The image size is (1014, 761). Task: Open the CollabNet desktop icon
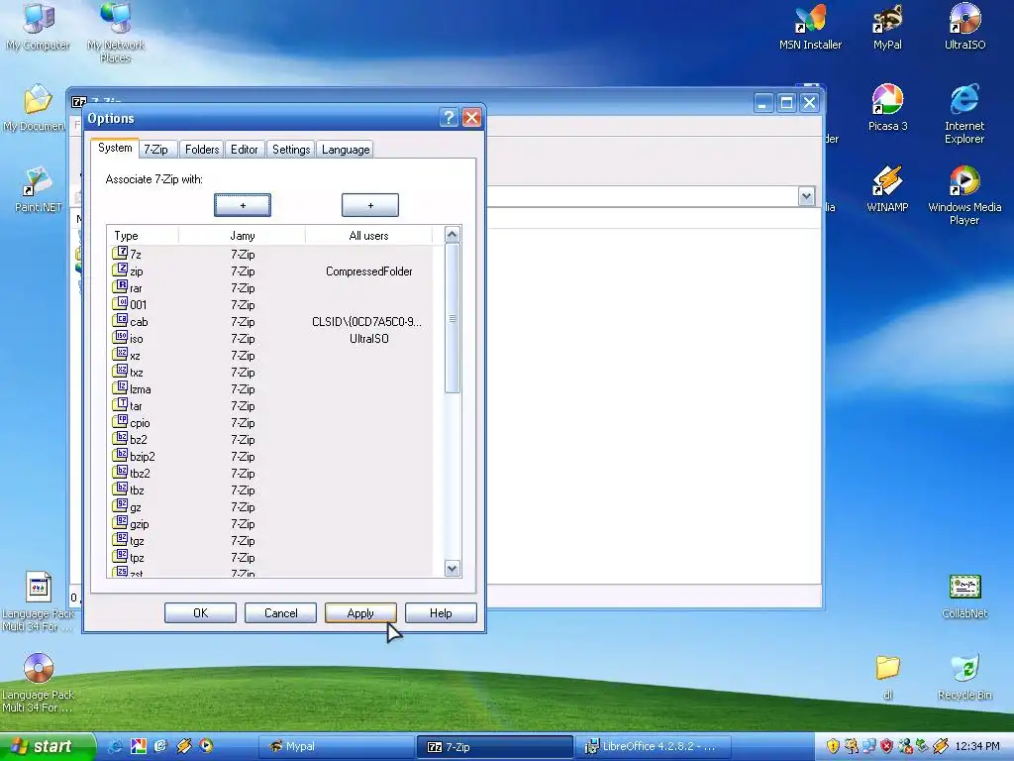tap(964, 596)
